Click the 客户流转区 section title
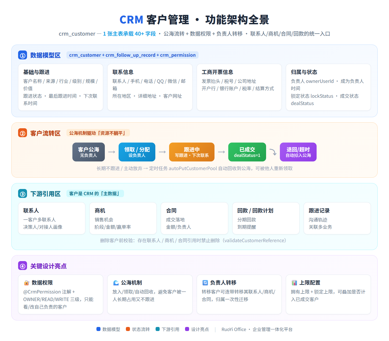389x341 pixels. [45, 133]
